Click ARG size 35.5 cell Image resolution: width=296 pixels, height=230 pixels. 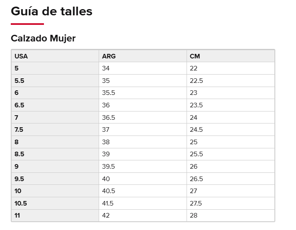click(143, 93)
